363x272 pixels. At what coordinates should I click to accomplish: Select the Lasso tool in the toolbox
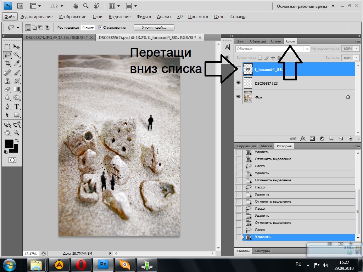(7, 55)
